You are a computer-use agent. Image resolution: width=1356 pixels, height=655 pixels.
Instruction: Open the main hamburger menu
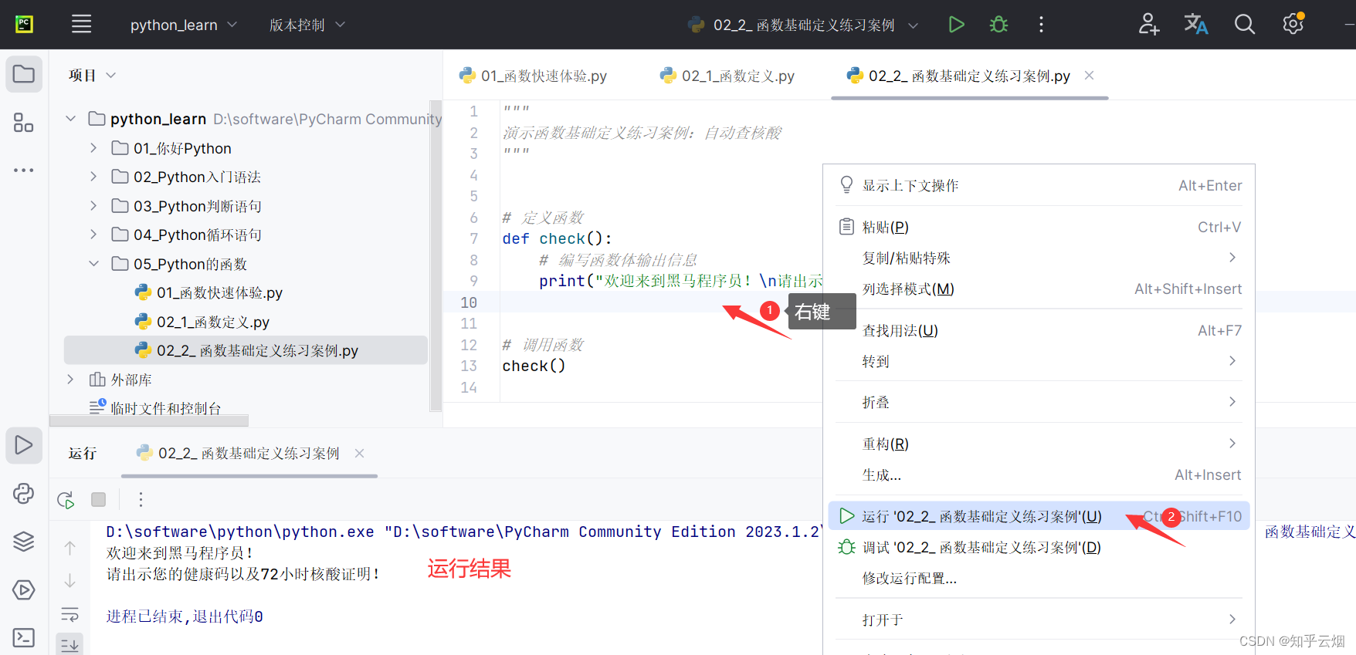pos(81,25)
